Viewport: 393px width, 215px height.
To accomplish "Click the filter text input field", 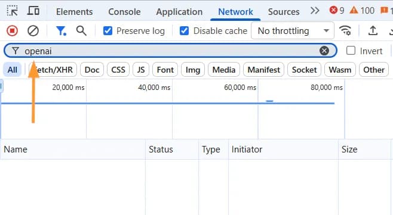I will tap(170, 51).
